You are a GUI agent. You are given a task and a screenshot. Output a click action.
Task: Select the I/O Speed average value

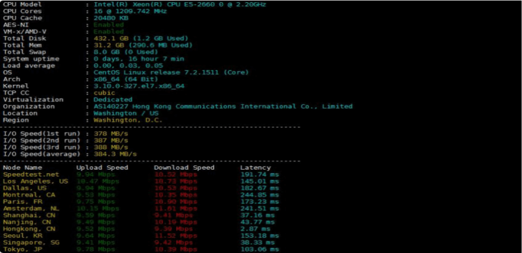(115, 154)
